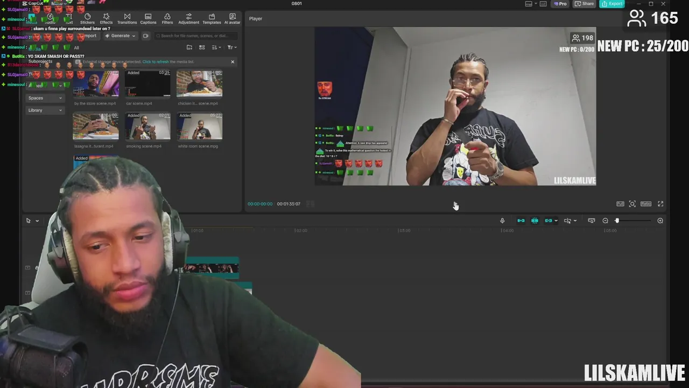The width and height of the screenshot is (689, 388).
Task: Select the All filter in media panel
Action: [x=76, y=48]
